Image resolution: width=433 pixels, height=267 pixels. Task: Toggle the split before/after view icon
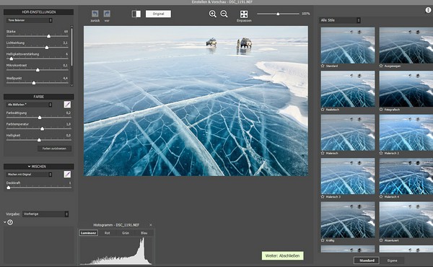136,14
